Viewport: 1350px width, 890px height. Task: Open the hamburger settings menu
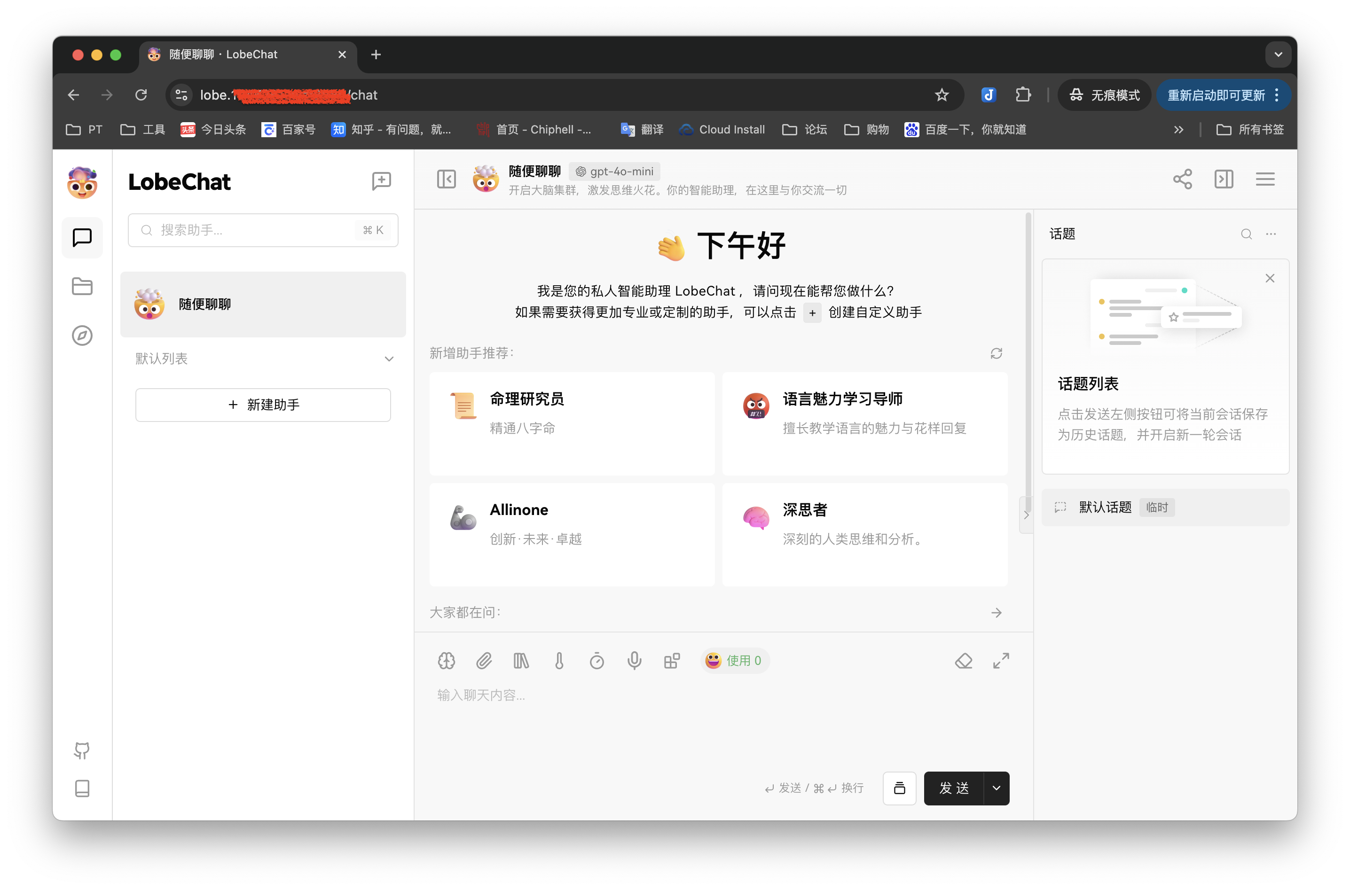click(x=1265, y=180)
